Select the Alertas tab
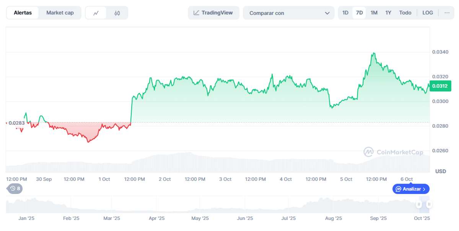This screenshot has width=459, height=231. pyautogui.click(x=23, y=13)
